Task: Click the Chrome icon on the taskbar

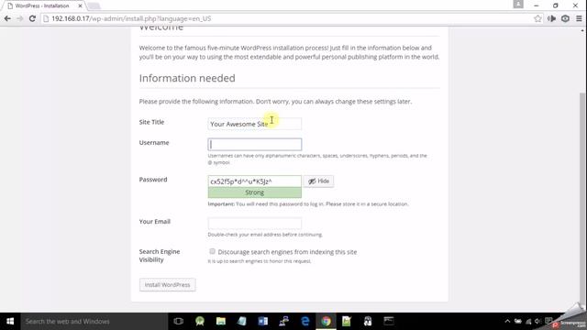Action: [327, 321]
